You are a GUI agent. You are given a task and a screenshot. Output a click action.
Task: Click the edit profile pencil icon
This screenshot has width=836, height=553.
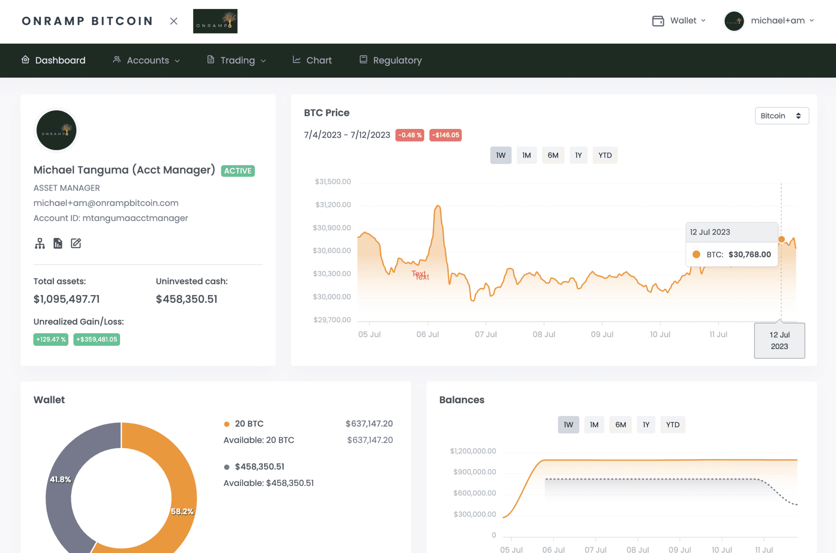tap(76, 244)
